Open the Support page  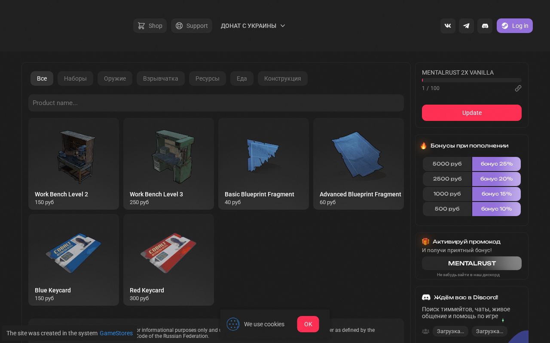[x=192, y=26]
